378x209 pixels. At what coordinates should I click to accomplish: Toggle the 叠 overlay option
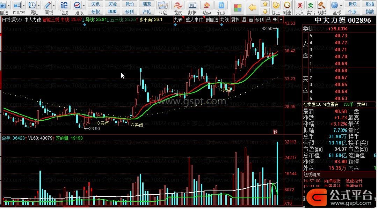click(244, 20)
